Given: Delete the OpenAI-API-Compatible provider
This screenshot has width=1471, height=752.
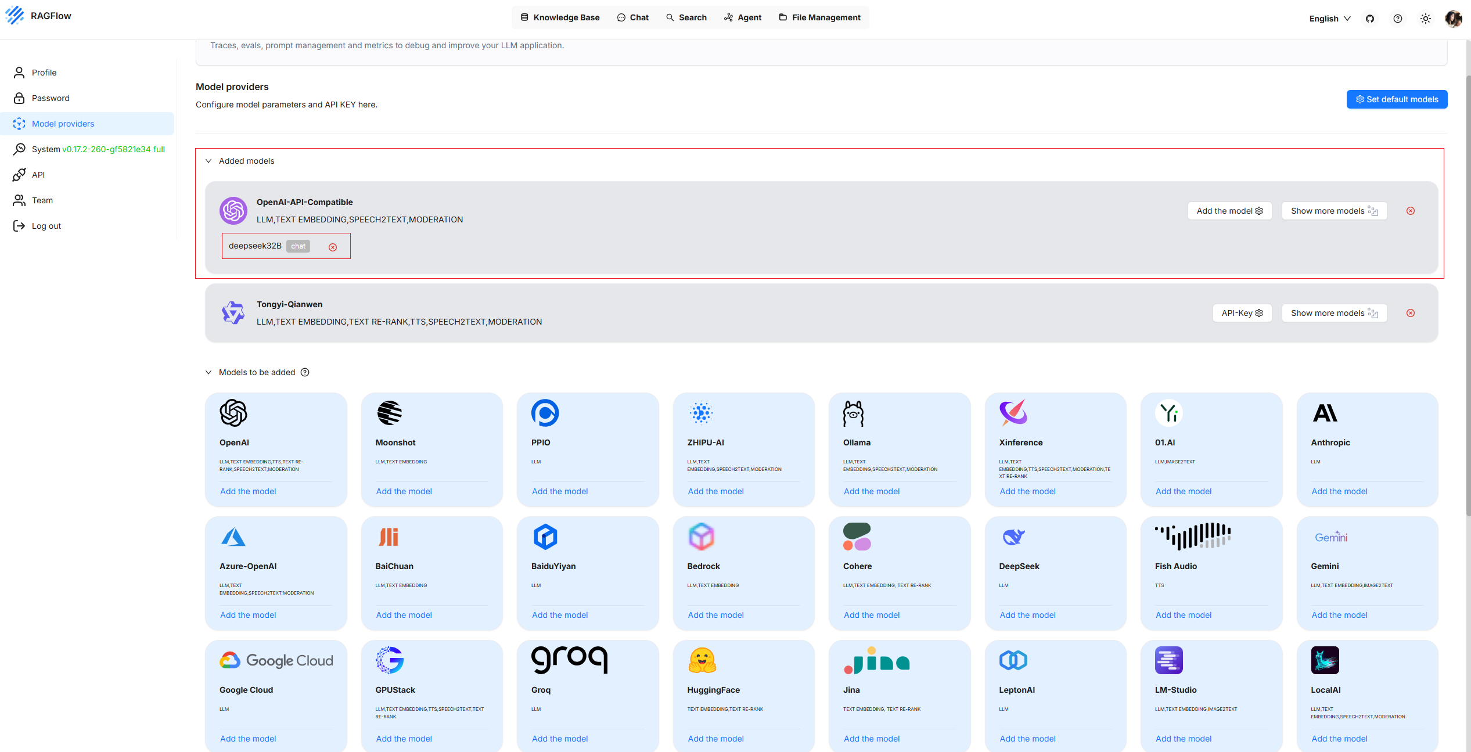Looking at the screenshot, I should click(x=1411, y=211).
